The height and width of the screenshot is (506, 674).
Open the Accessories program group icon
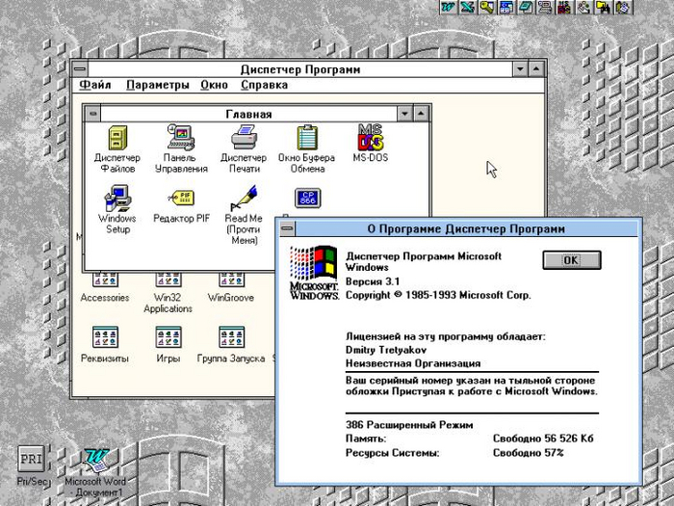(105, 280)
